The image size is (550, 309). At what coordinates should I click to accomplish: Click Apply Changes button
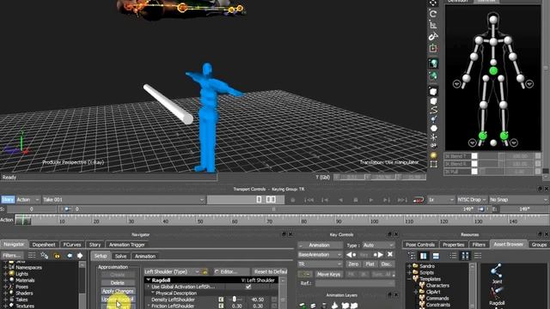pyautogui.click(x=118, y=291)
